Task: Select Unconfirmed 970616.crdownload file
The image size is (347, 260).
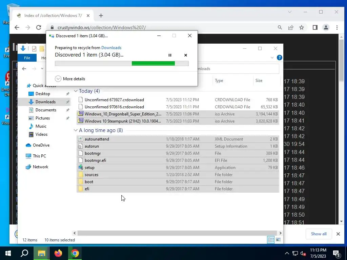Action: pos(178,107)
